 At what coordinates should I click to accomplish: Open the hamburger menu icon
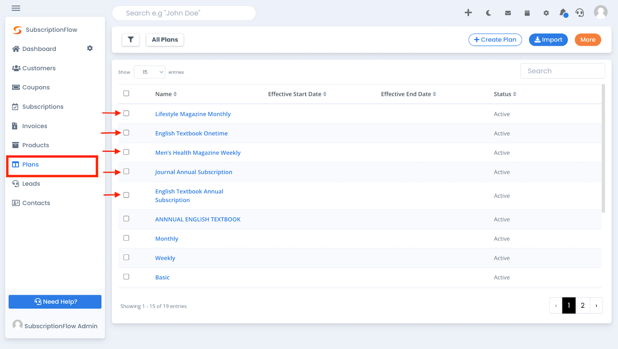pos(16,8)
